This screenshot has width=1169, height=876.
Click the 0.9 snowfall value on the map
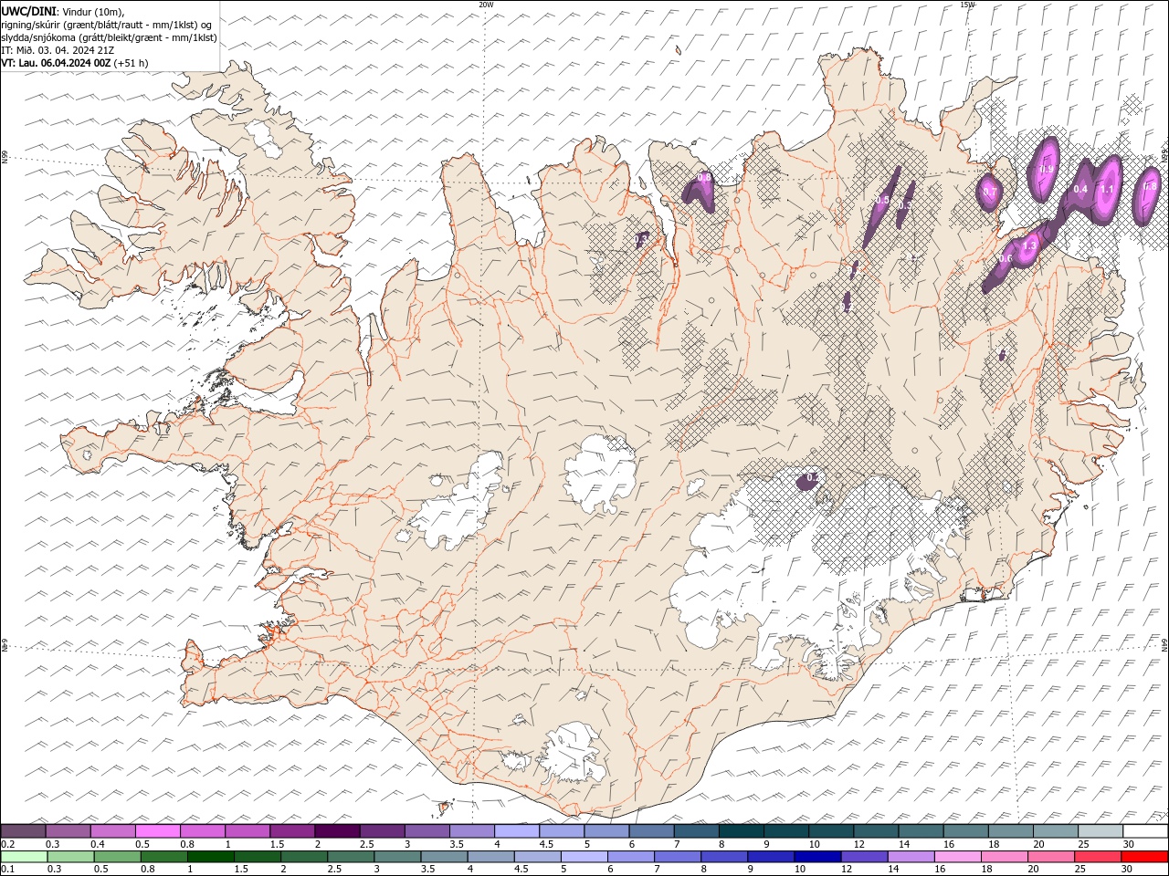(x=1048, y=169)
